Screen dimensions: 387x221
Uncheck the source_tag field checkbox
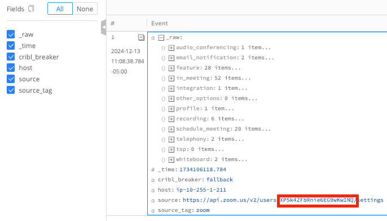coord(11,90)
